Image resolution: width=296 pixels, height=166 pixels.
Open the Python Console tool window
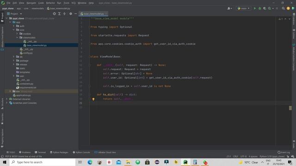tap(81, 152)
